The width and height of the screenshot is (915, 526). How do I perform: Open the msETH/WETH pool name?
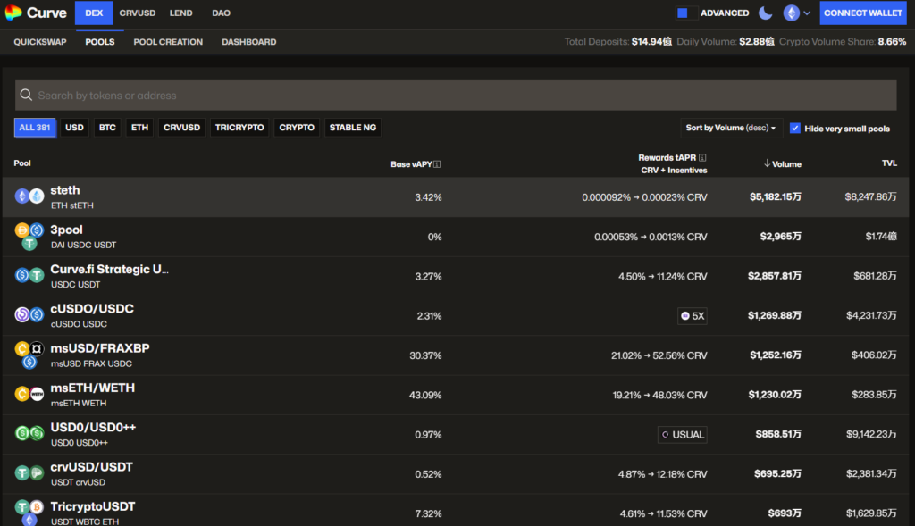pyautogui.click(x=93, y=388)
